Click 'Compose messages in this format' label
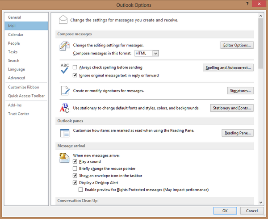Viewport: 268px width, 219px height. (102, 53)
